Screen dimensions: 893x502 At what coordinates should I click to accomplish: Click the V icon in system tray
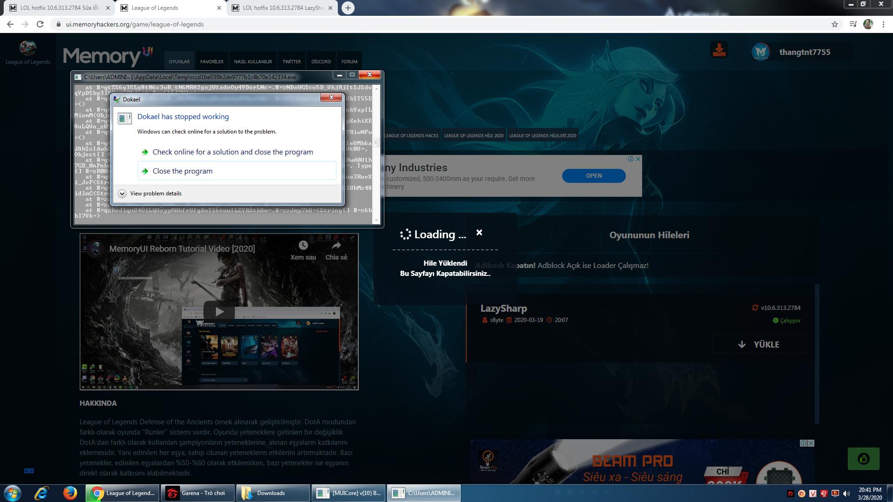click(813, 493)
